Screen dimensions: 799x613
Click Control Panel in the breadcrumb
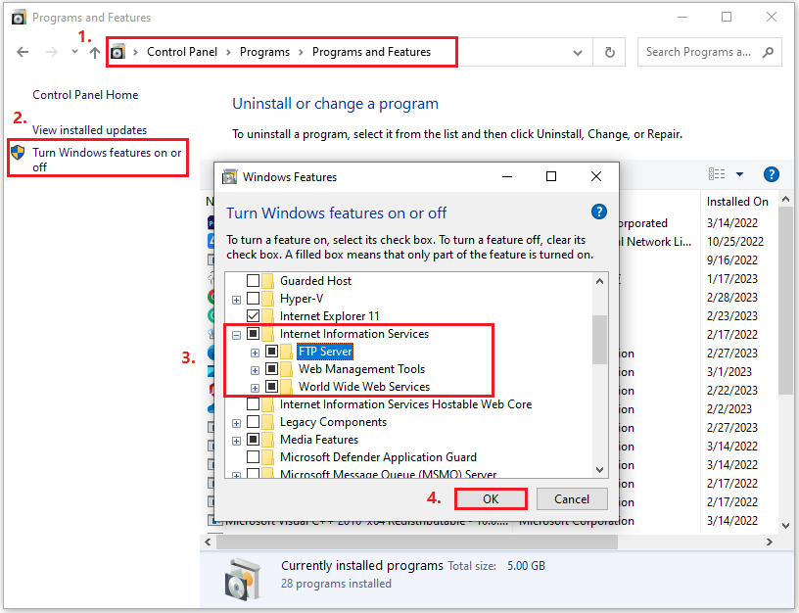(182, 52)
